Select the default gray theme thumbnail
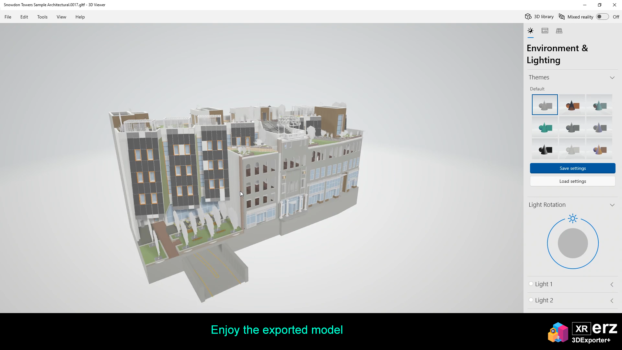This screenshot has height=350, width=622. tap(545, 105)
